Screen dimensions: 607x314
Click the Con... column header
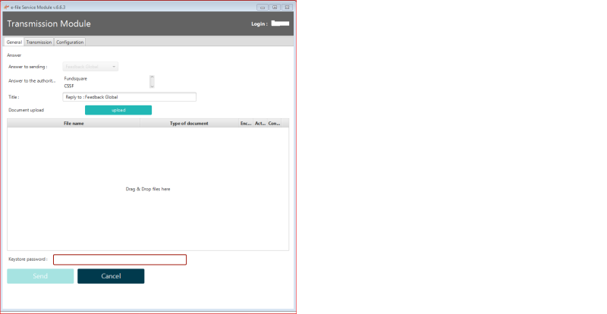(x=274, y=123)
